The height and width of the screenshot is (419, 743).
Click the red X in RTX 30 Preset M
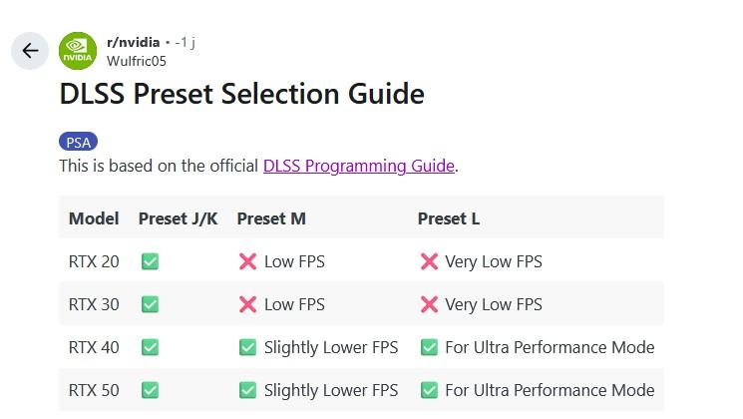coord(248,304)
